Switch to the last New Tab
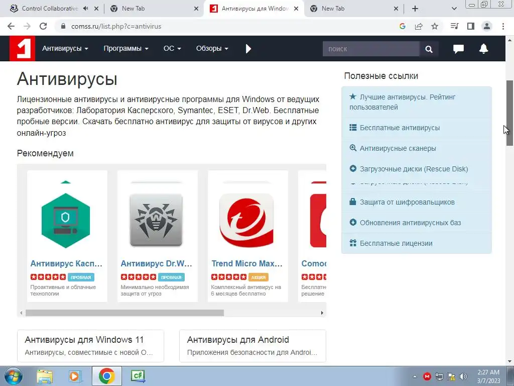The image size is (514, 386). (354, 9)
